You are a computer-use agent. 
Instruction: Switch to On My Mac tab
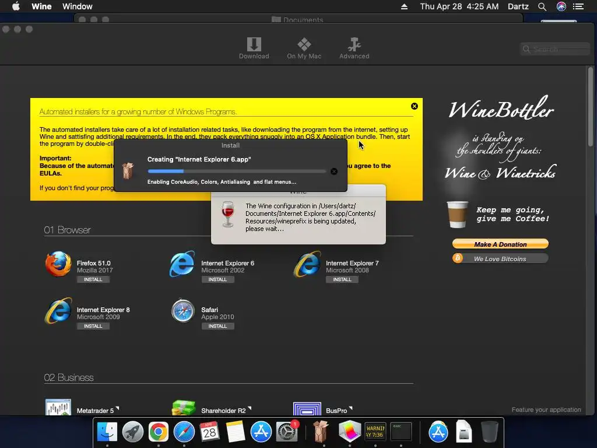click(304, 48)
